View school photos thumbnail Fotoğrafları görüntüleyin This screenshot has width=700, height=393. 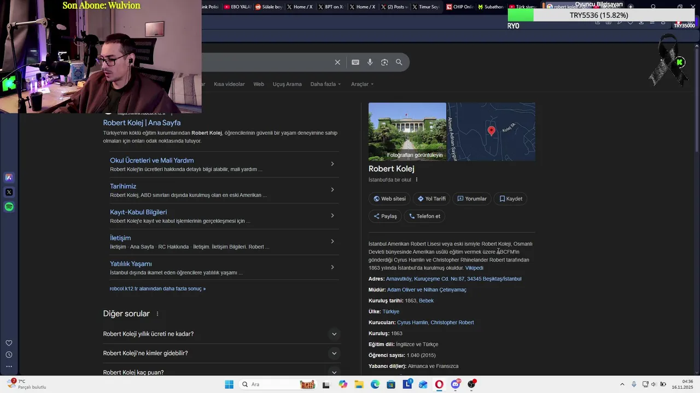[x=407, y=132]
